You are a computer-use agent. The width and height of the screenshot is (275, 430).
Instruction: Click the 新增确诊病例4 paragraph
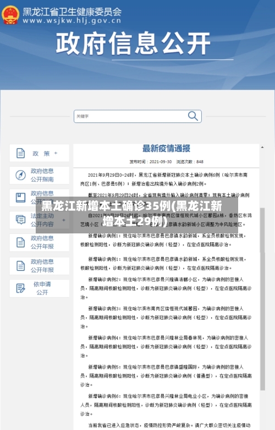[166, 347]
